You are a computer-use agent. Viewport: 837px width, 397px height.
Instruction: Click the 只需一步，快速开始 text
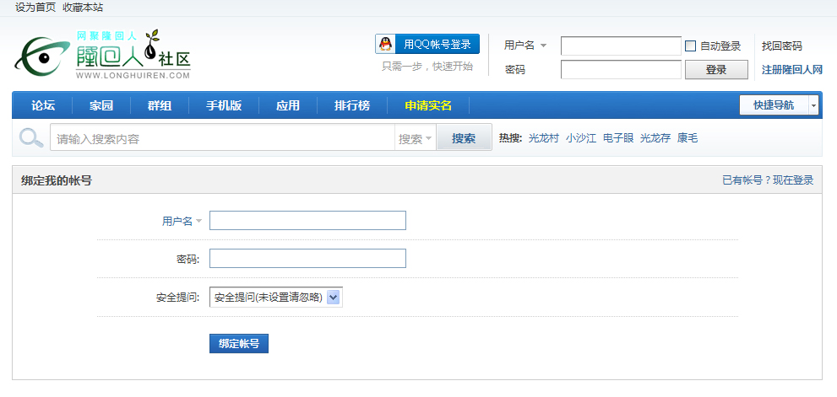[427, 67]
